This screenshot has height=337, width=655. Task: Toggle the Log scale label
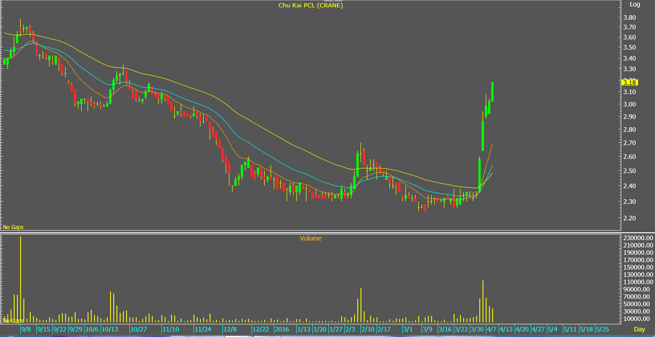[635, 4]
